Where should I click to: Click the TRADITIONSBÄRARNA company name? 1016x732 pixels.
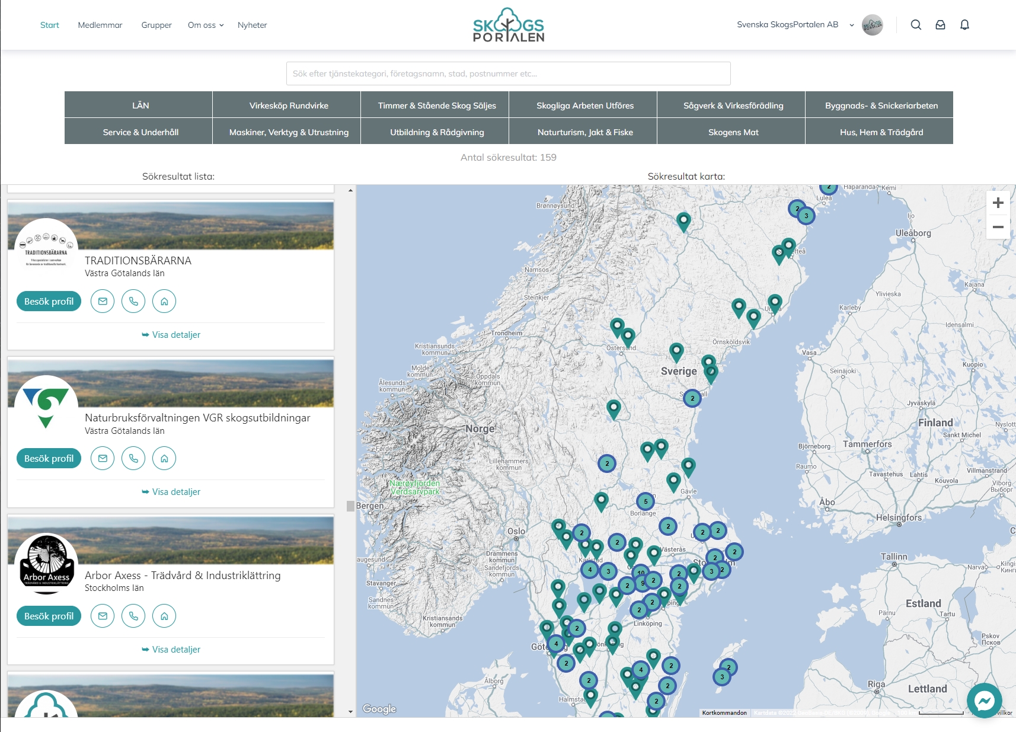click(138, 260)
